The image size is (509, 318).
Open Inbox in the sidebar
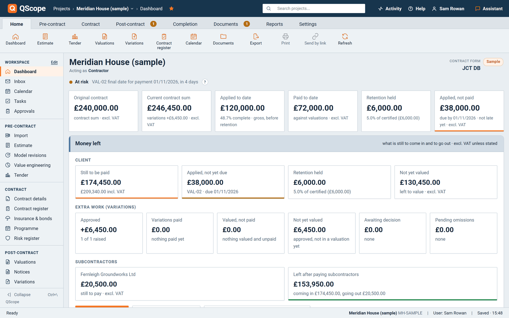click(32, 81)
